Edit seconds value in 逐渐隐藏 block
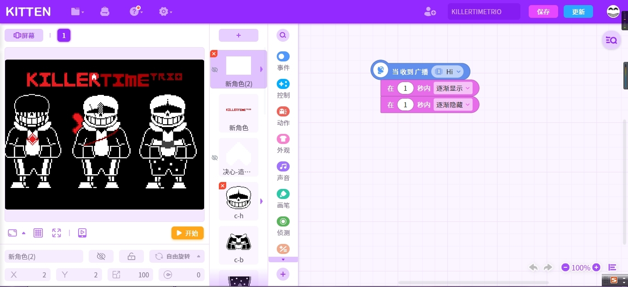 pos(405,105)
